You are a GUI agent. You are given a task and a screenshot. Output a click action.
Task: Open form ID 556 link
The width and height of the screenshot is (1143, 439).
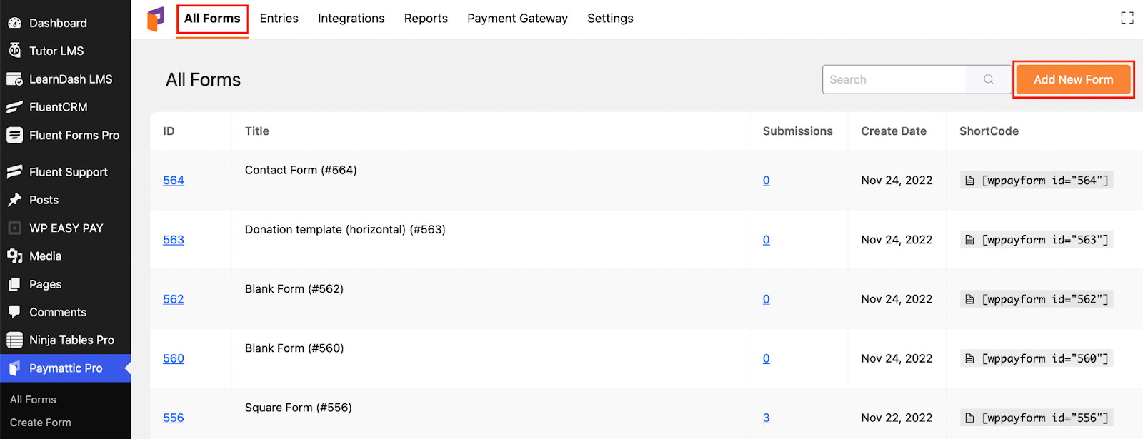point(174,418)
